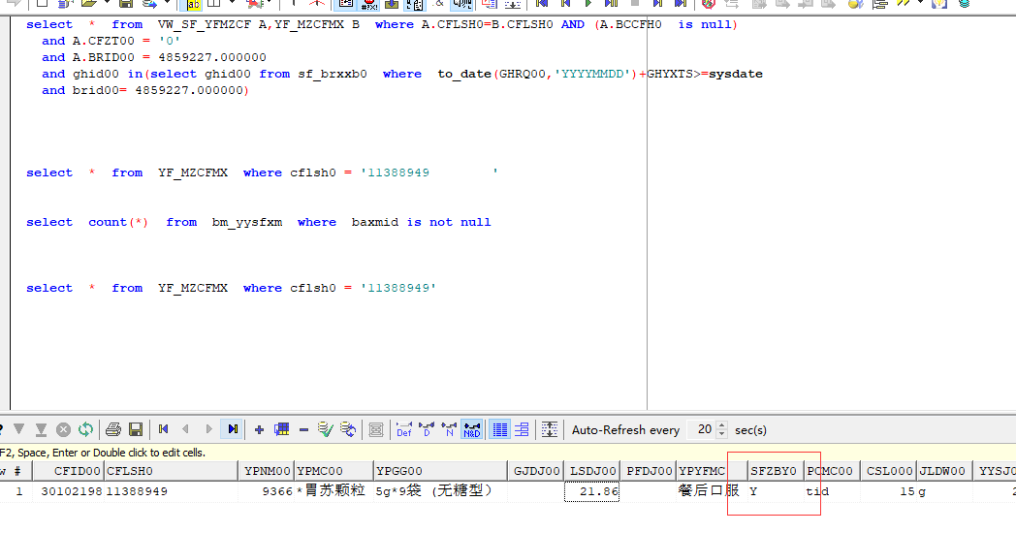
Task: Save grid contents with the floppy disk icon
Action: (136, 429)
